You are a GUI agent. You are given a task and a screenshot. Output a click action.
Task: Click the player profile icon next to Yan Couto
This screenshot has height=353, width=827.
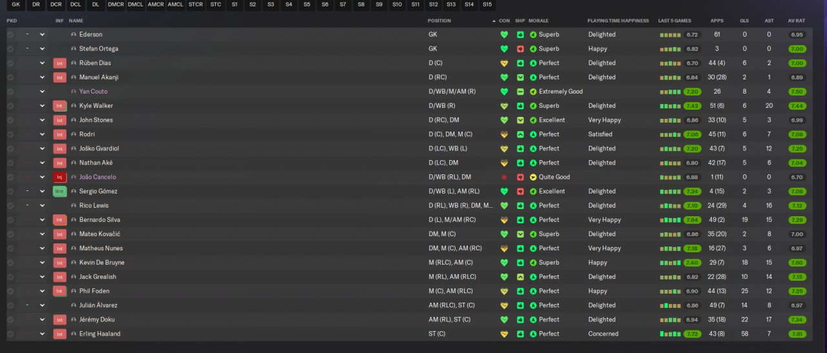coord(74,92)
